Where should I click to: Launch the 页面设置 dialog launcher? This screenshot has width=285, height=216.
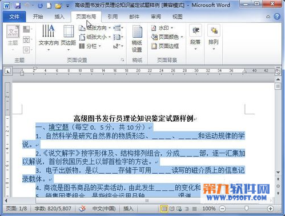(122, 60)
